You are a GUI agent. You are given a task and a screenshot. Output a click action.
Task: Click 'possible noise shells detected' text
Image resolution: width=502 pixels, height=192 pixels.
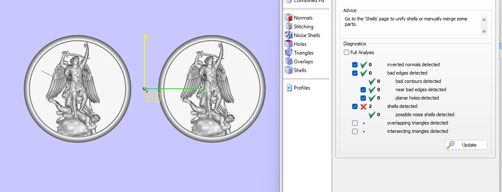pyautogui.click(x=425, y=115)
